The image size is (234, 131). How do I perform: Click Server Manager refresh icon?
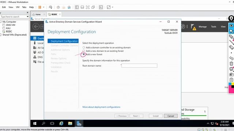183,27
